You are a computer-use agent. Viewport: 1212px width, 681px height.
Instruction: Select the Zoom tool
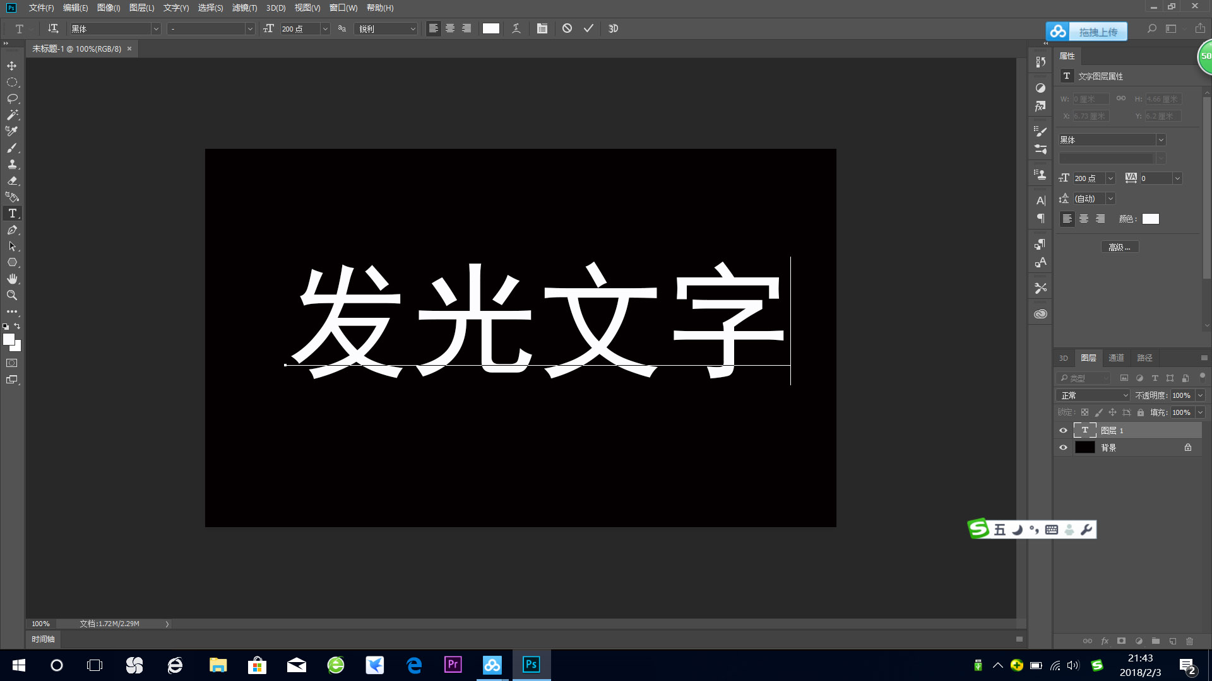point(11,295)
